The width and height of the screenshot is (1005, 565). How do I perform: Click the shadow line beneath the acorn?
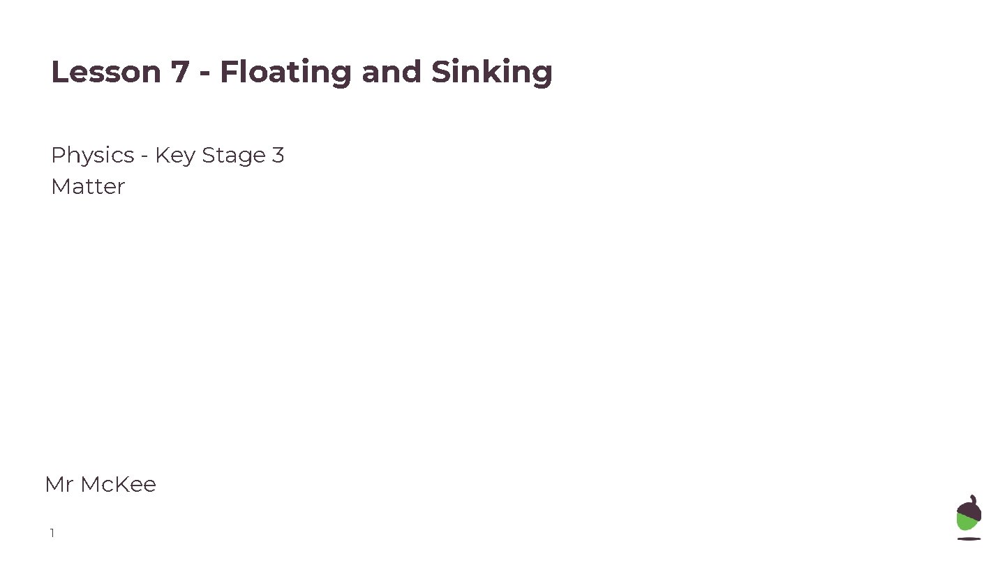coord(969,538)
